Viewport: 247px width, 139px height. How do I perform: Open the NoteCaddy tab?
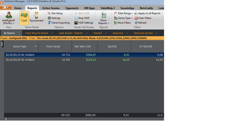[x=146, y=8]
